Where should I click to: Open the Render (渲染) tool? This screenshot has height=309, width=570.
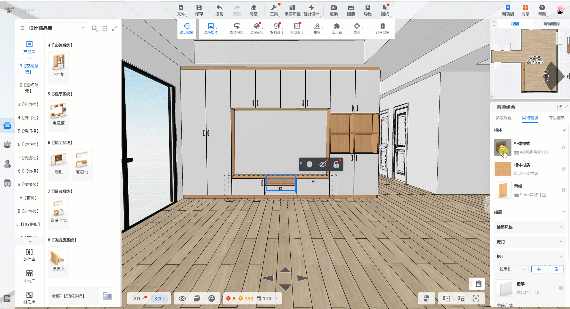pyautogui.click(x=333, y=10)
